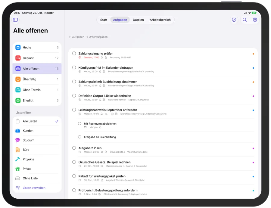This screenshot has width=271, height=208.
Task: Click '11 Aufgaben · 2 Unteraufgaben' summary
Action: click(x=88, y=37)
